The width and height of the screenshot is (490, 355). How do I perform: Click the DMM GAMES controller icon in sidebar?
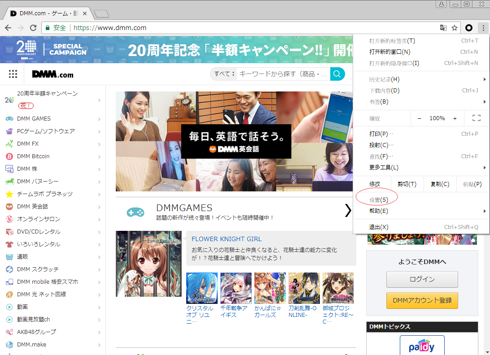click(x=9, y=119)
